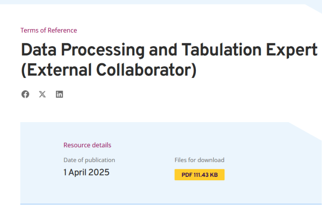Screen dimensions: 322x209
Task: Click the word Processing in the title
Action: 103,51
